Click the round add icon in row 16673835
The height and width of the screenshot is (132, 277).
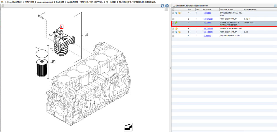(173, 13)
